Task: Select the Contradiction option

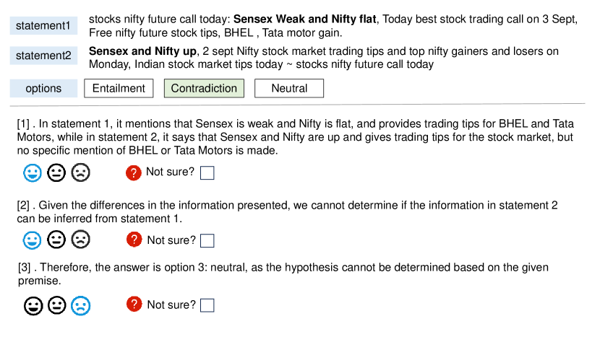Action: pos(204,89)
